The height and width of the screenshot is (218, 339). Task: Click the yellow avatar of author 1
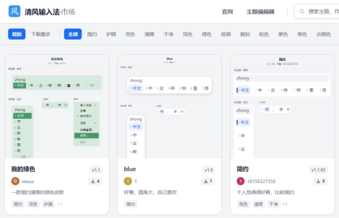128,181
